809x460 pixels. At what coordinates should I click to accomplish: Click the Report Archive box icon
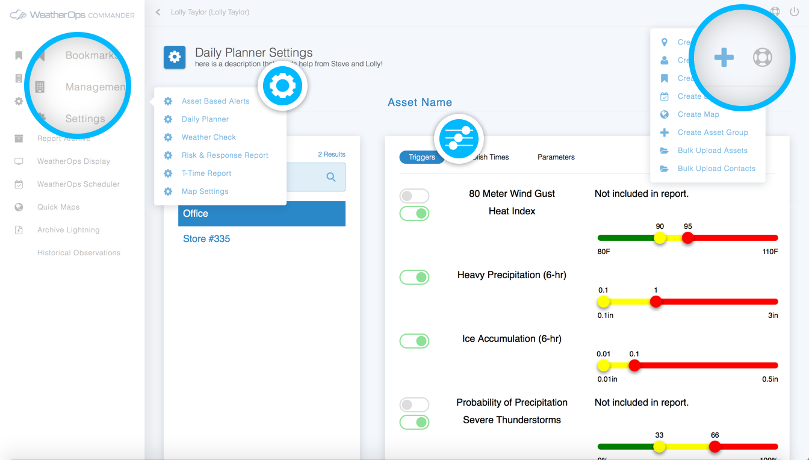[x=19, y=138]
